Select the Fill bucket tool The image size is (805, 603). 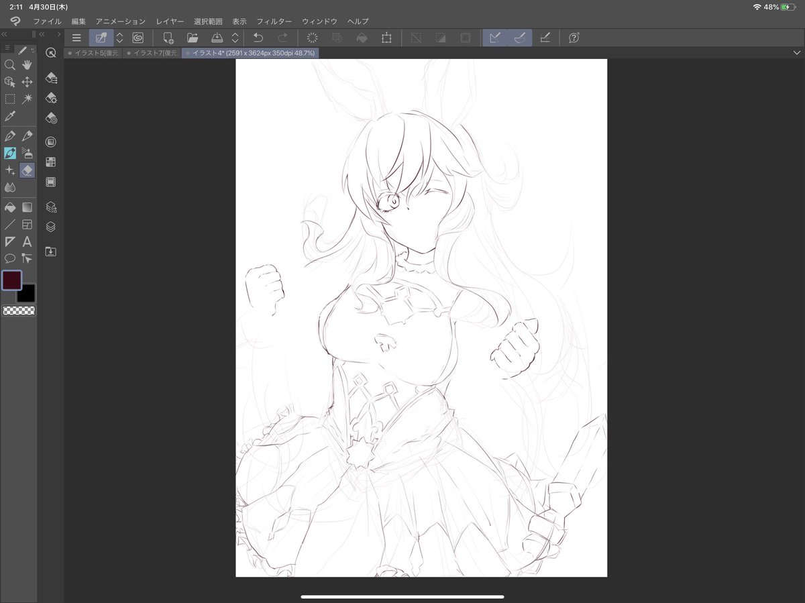pyautogui.click(x=9, y=206)
